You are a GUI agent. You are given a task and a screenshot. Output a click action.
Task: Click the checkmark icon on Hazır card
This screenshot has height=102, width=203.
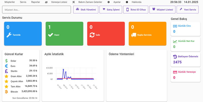50,35
